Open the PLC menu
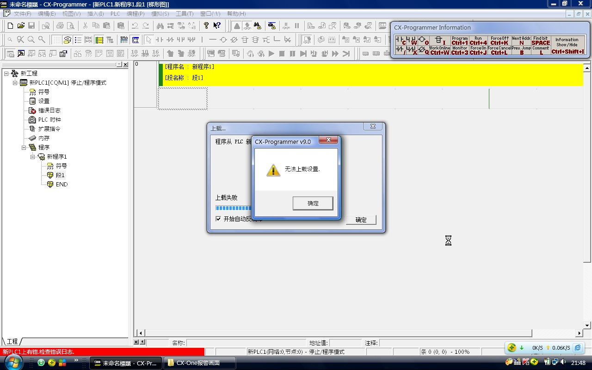592x370 pixels. pos(115,14)
